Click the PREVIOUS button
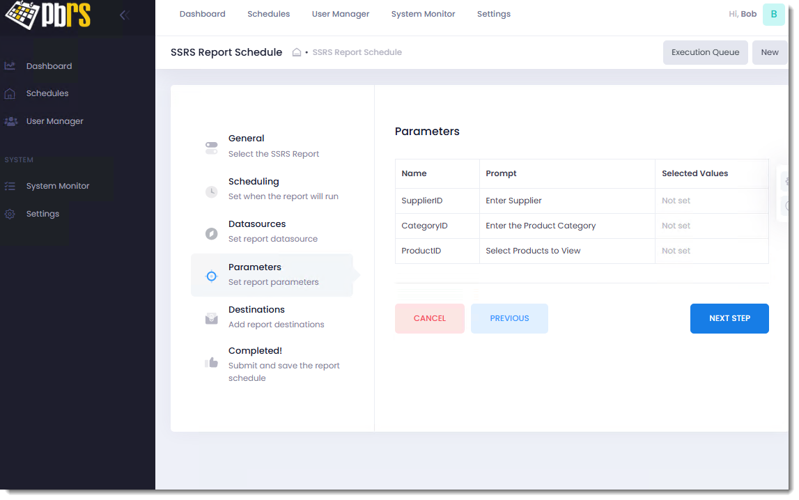 [509, 318]
